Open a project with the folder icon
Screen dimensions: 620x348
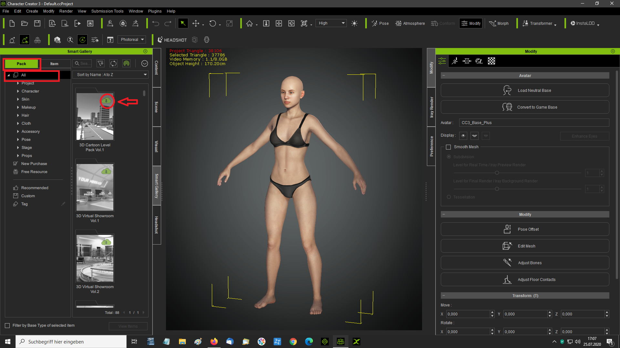[25, 23]
